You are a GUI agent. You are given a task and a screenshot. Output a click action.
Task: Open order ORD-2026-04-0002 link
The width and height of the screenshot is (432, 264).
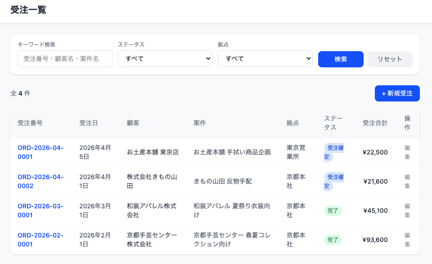coord(40,181)
